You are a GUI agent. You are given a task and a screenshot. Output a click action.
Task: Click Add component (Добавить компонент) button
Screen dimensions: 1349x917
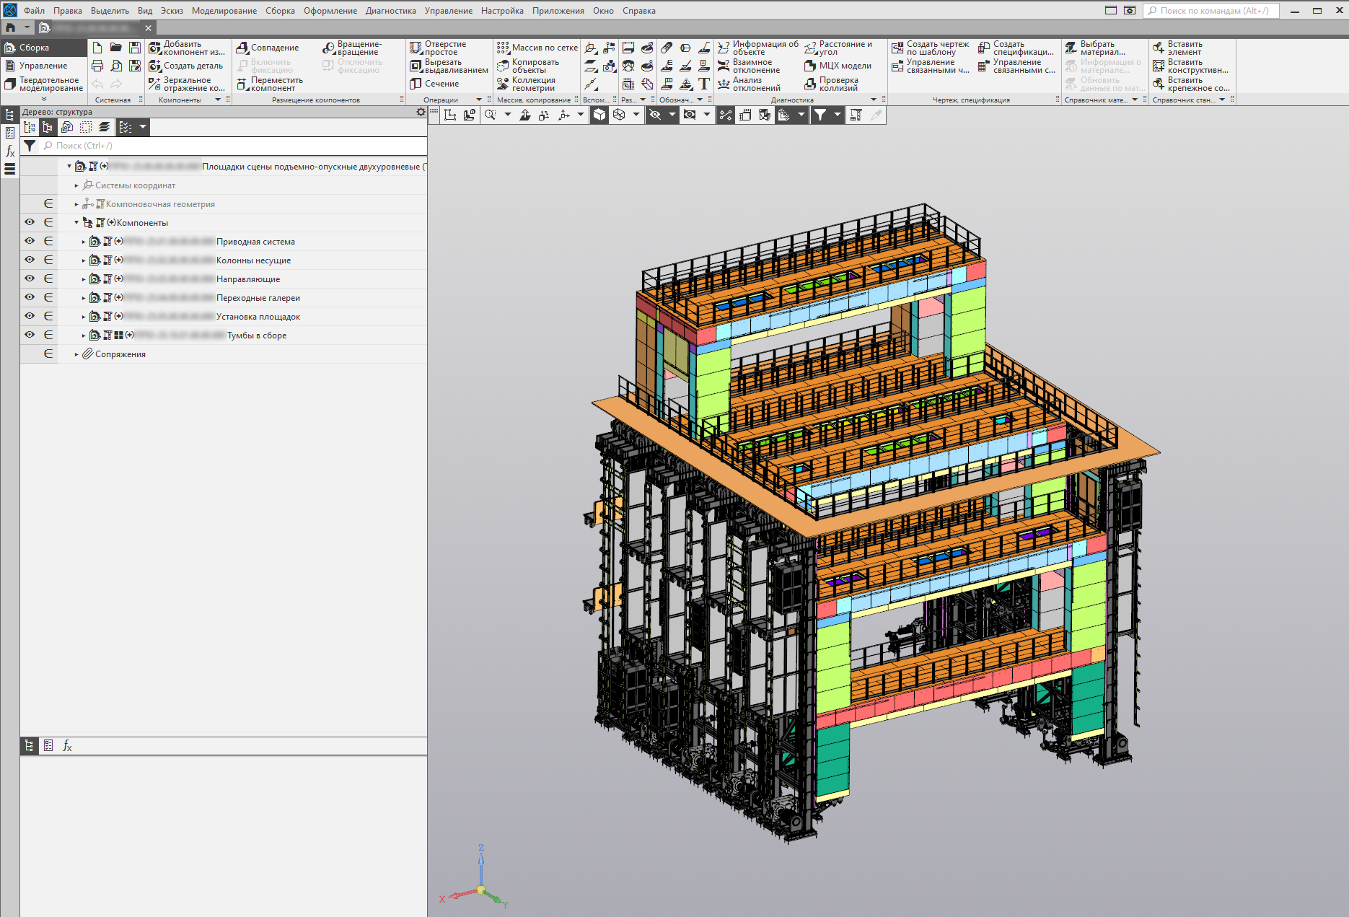tap(187, 48)
